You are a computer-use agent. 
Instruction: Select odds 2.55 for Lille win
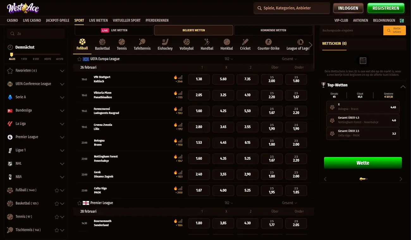point(248,127)
